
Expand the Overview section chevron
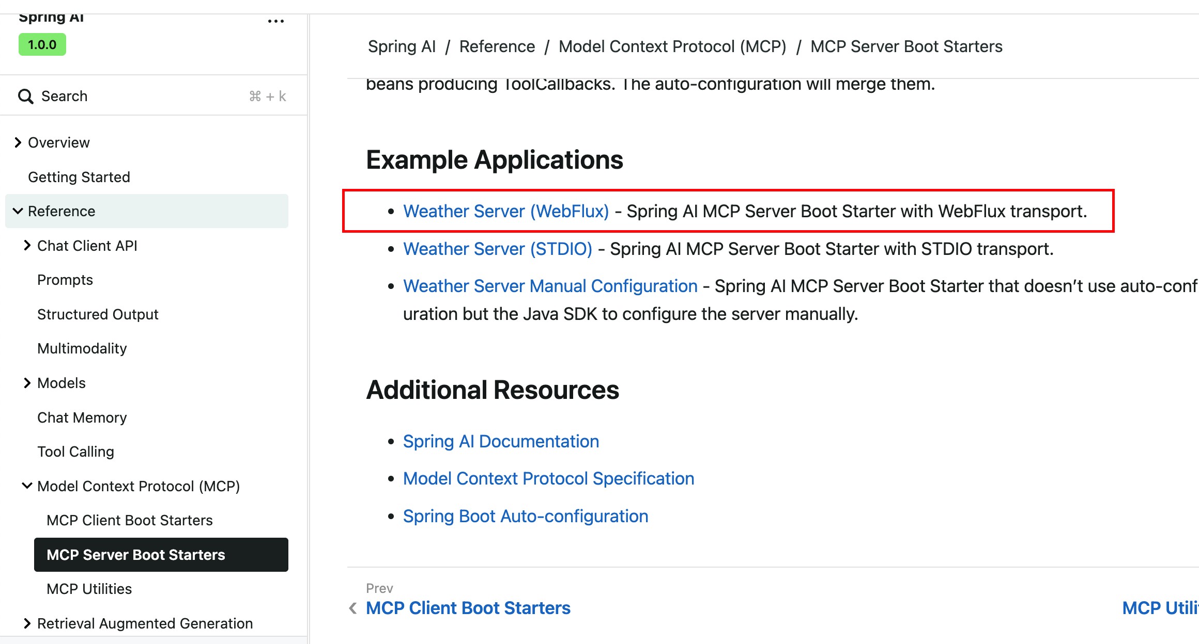coord(18,142)
